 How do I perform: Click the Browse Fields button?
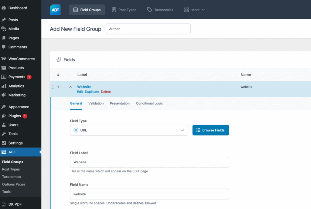[210, 130]
